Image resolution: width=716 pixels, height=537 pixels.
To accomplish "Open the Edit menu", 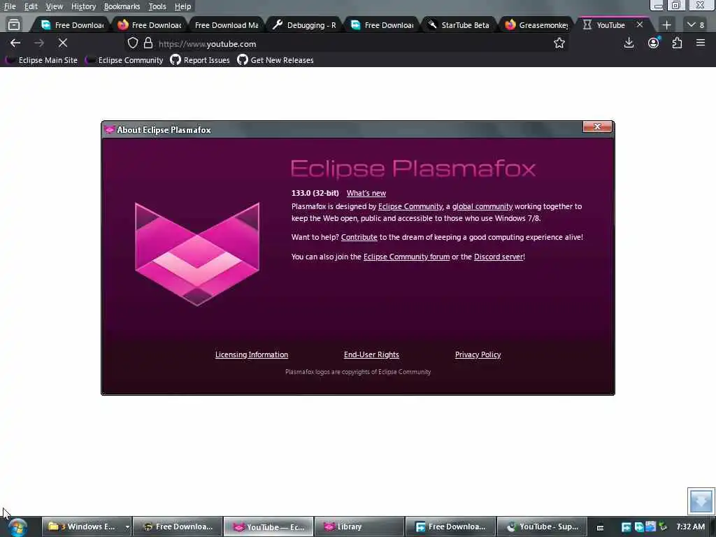I will pos(31,6).
